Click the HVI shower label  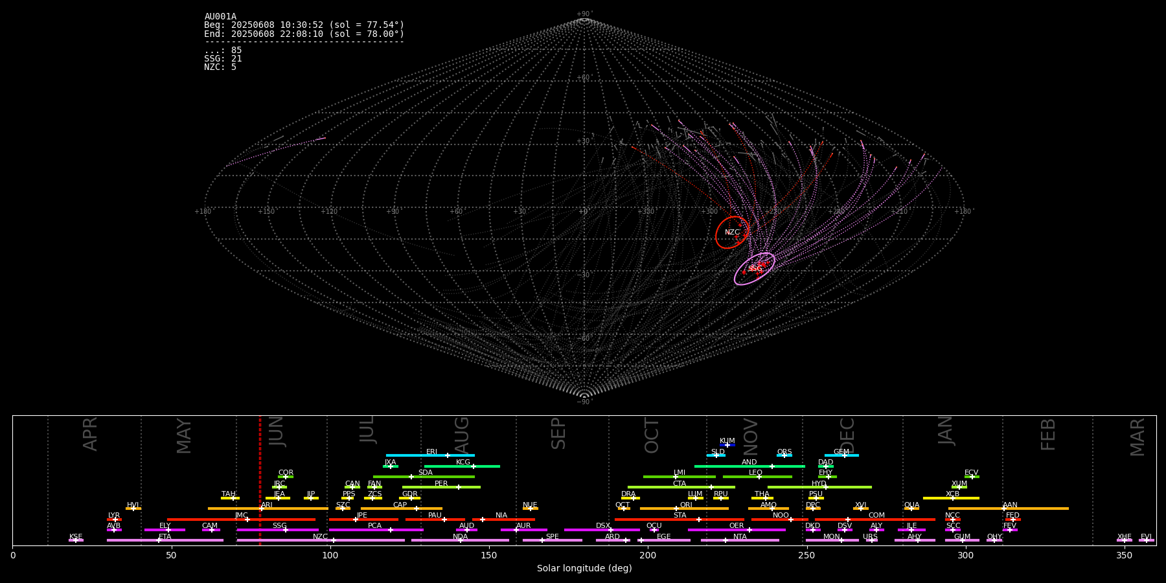pos(133,505)
